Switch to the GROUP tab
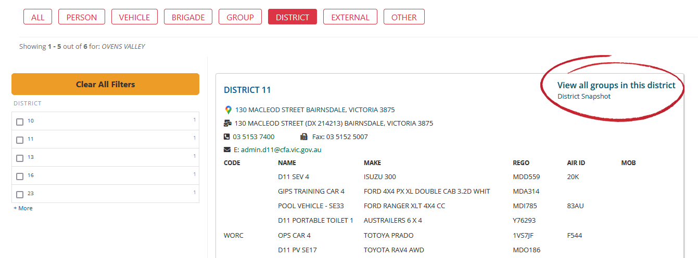698x258 pixels. coord(240,17)
